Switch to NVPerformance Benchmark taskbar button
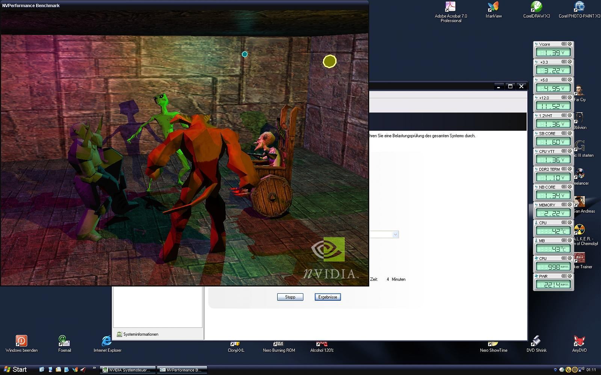Viewport: 601px width, 375px height. pos(182,370)
